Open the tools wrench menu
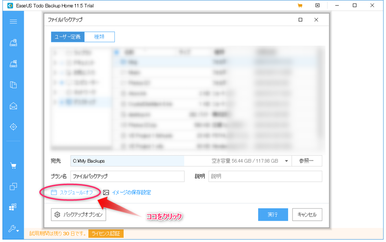The image size is (386, 242). click(x=14, y=229)
